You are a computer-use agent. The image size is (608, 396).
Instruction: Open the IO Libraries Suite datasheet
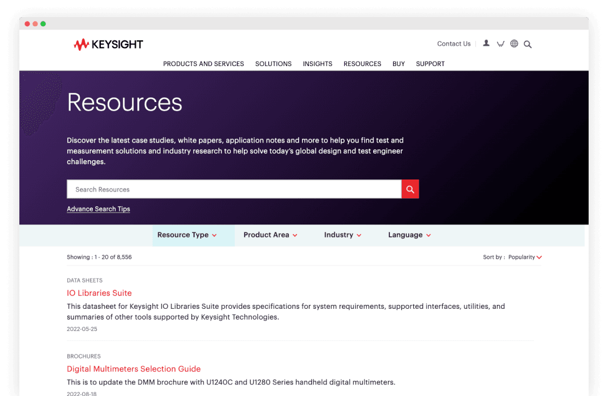coord(99,293)
